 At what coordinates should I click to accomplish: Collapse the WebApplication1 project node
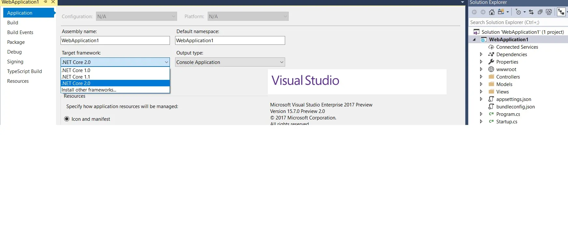(474, 40)
